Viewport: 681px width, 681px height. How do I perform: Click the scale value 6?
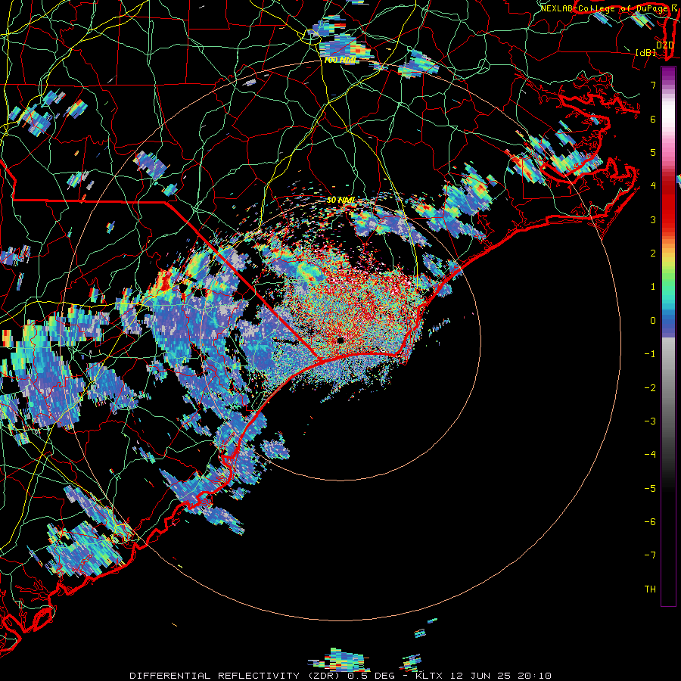[x=653, y=119]
